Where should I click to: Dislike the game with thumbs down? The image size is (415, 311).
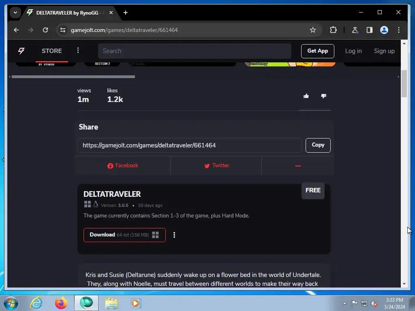coord(323,96)
